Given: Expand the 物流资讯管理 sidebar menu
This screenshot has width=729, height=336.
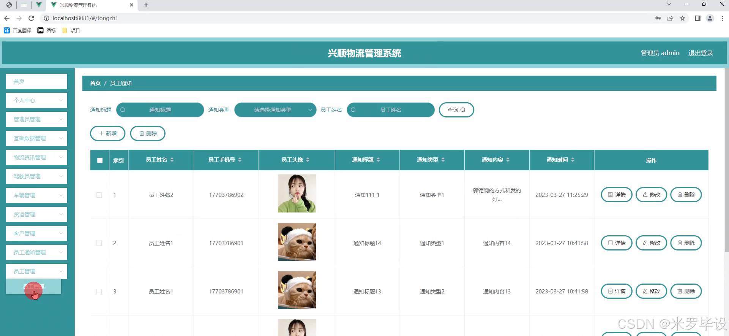Looking at the screenshot, I should tap(36, 157).
